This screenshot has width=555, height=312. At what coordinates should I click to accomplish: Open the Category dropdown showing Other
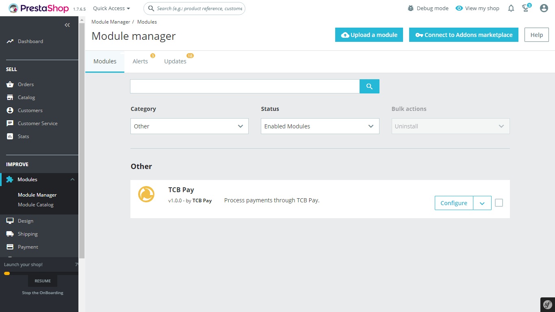(x=189, y=126)
